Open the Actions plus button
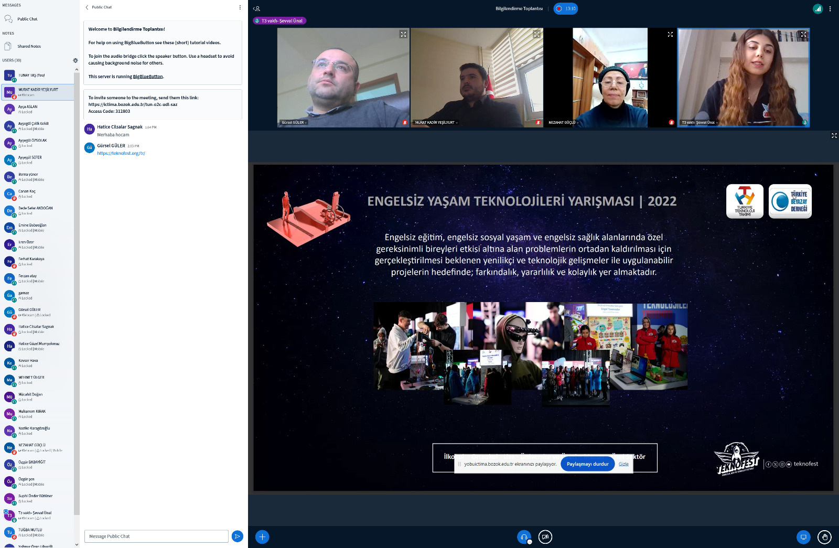839x548 pixels. point(262,537)
